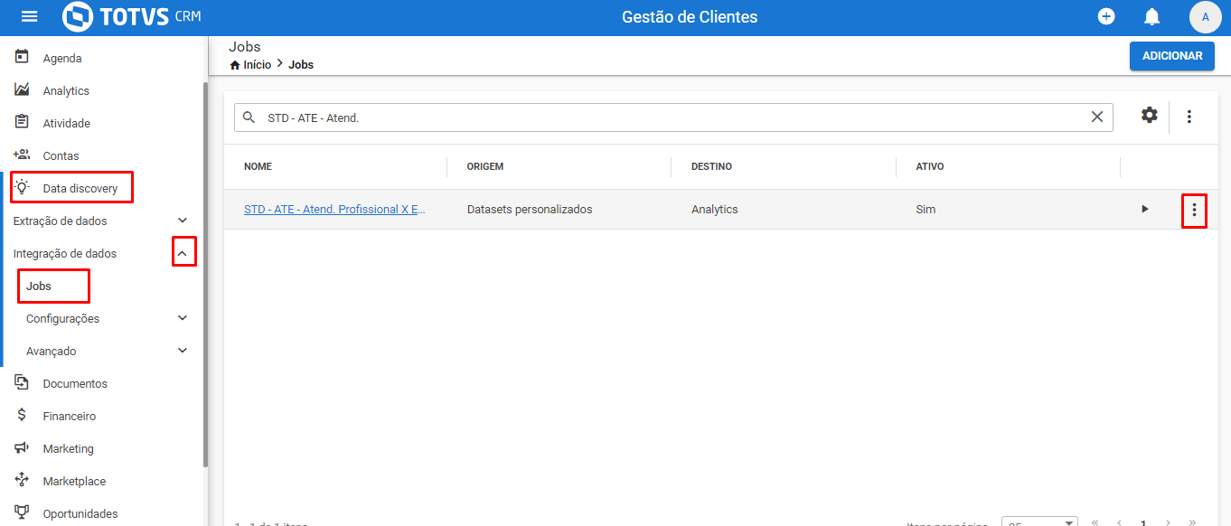Open Financeiro in the sidebar
Viewport: 1231px width, 526px height.
pos(70,416)
